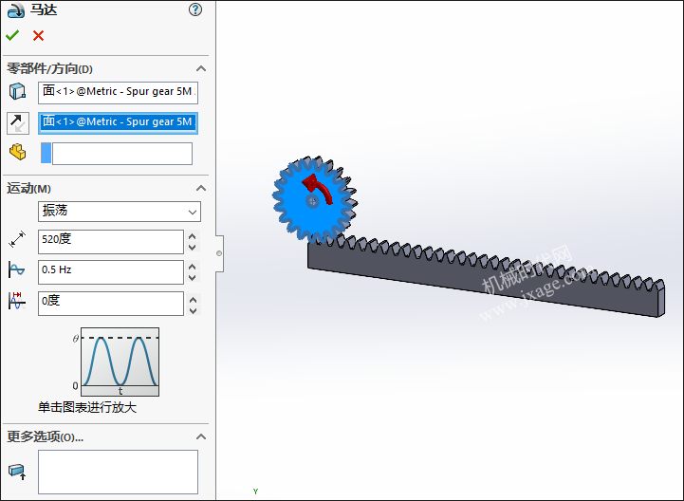684x501 pixels.
Task: Click the load-bearing faces icon
Action: [17, 472]
